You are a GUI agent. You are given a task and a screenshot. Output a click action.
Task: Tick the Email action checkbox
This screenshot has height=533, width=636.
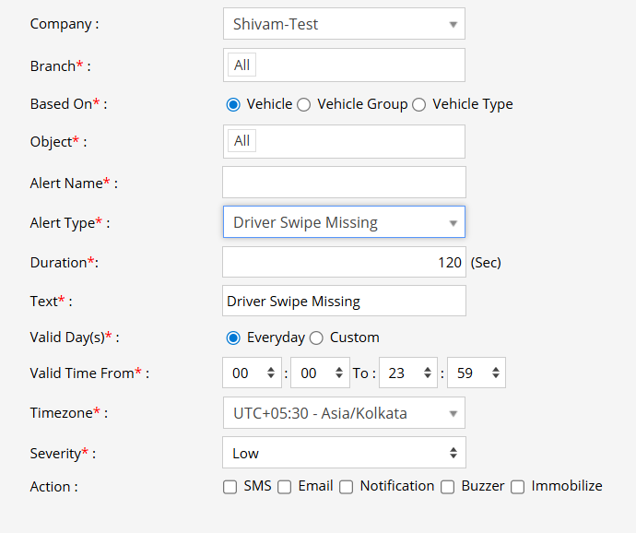pos(285,487)
